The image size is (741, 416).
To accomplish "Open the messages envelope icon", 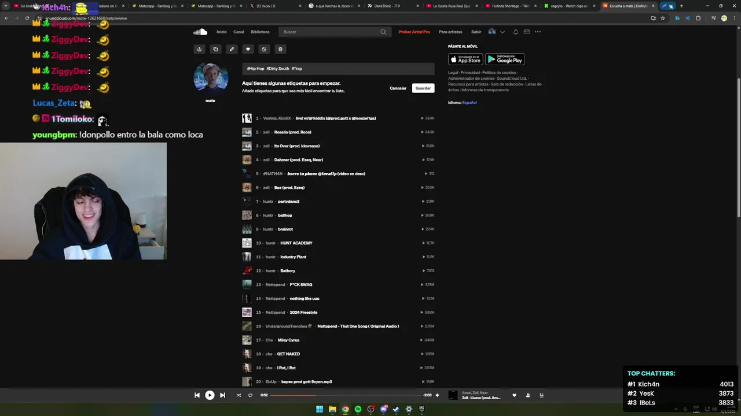I will pos(527,32).
